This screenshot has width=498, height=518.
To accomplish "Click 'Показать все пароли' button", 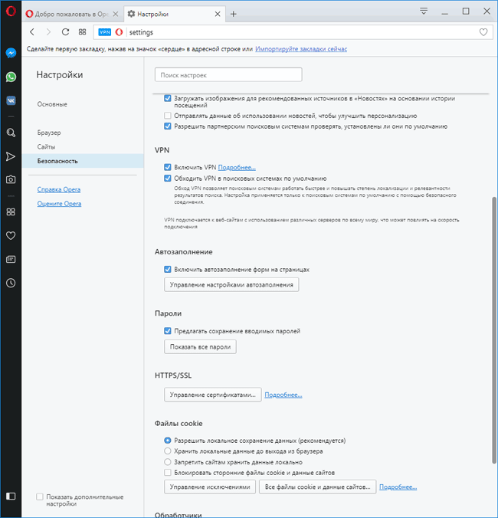I will tap(201, 347).
